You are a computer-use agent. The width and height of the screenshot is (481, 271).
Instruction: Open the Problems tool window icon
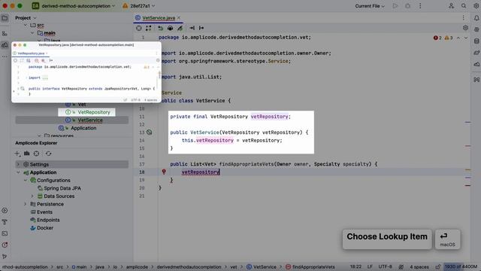[5, 245]
